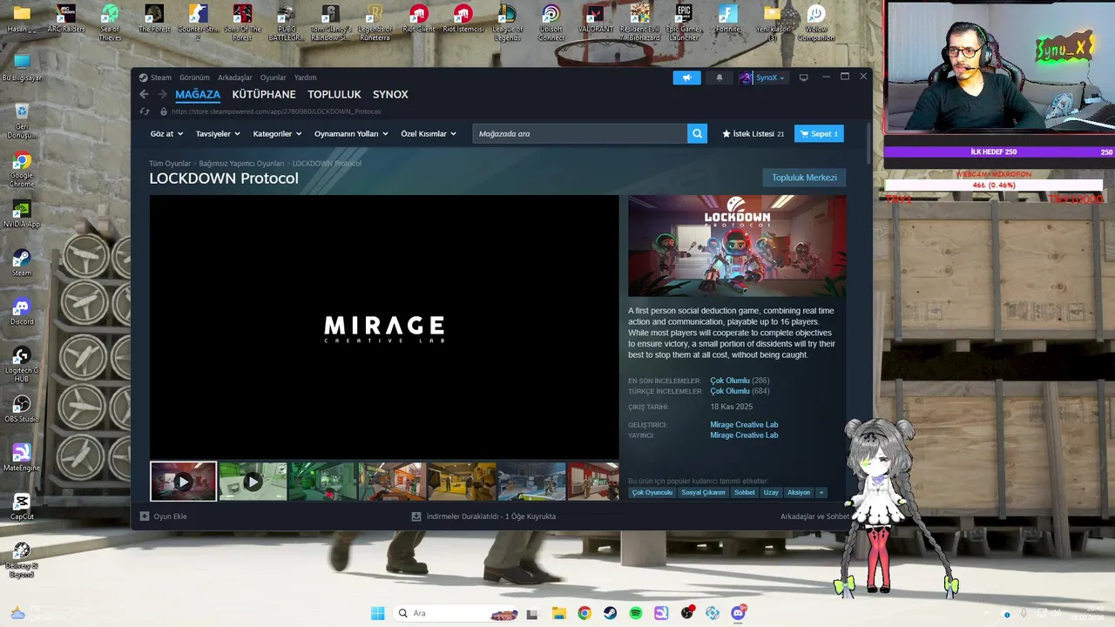Open the Sepet cart button

coord(819,134)
